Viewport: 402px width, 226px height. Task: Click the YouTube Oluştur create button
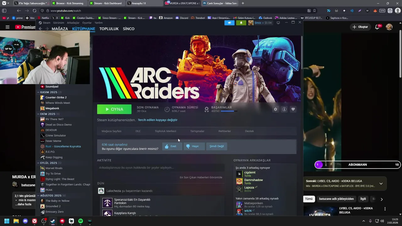coord(360,27)
